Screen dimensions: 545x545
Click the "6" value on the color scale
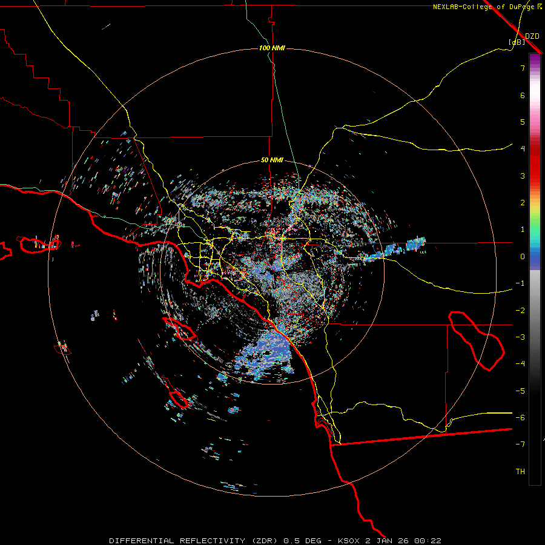523,95
